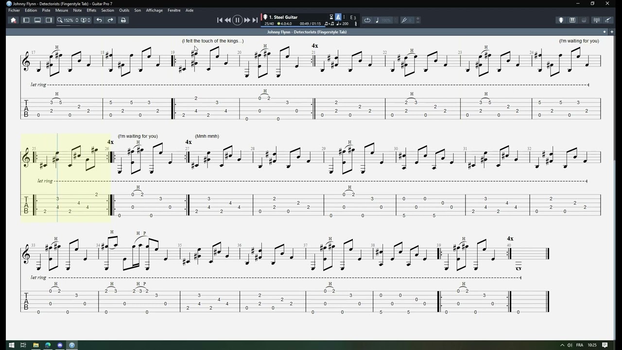This screenshot has width=622, height=350.
Task: Print the score
Action: 123,20
